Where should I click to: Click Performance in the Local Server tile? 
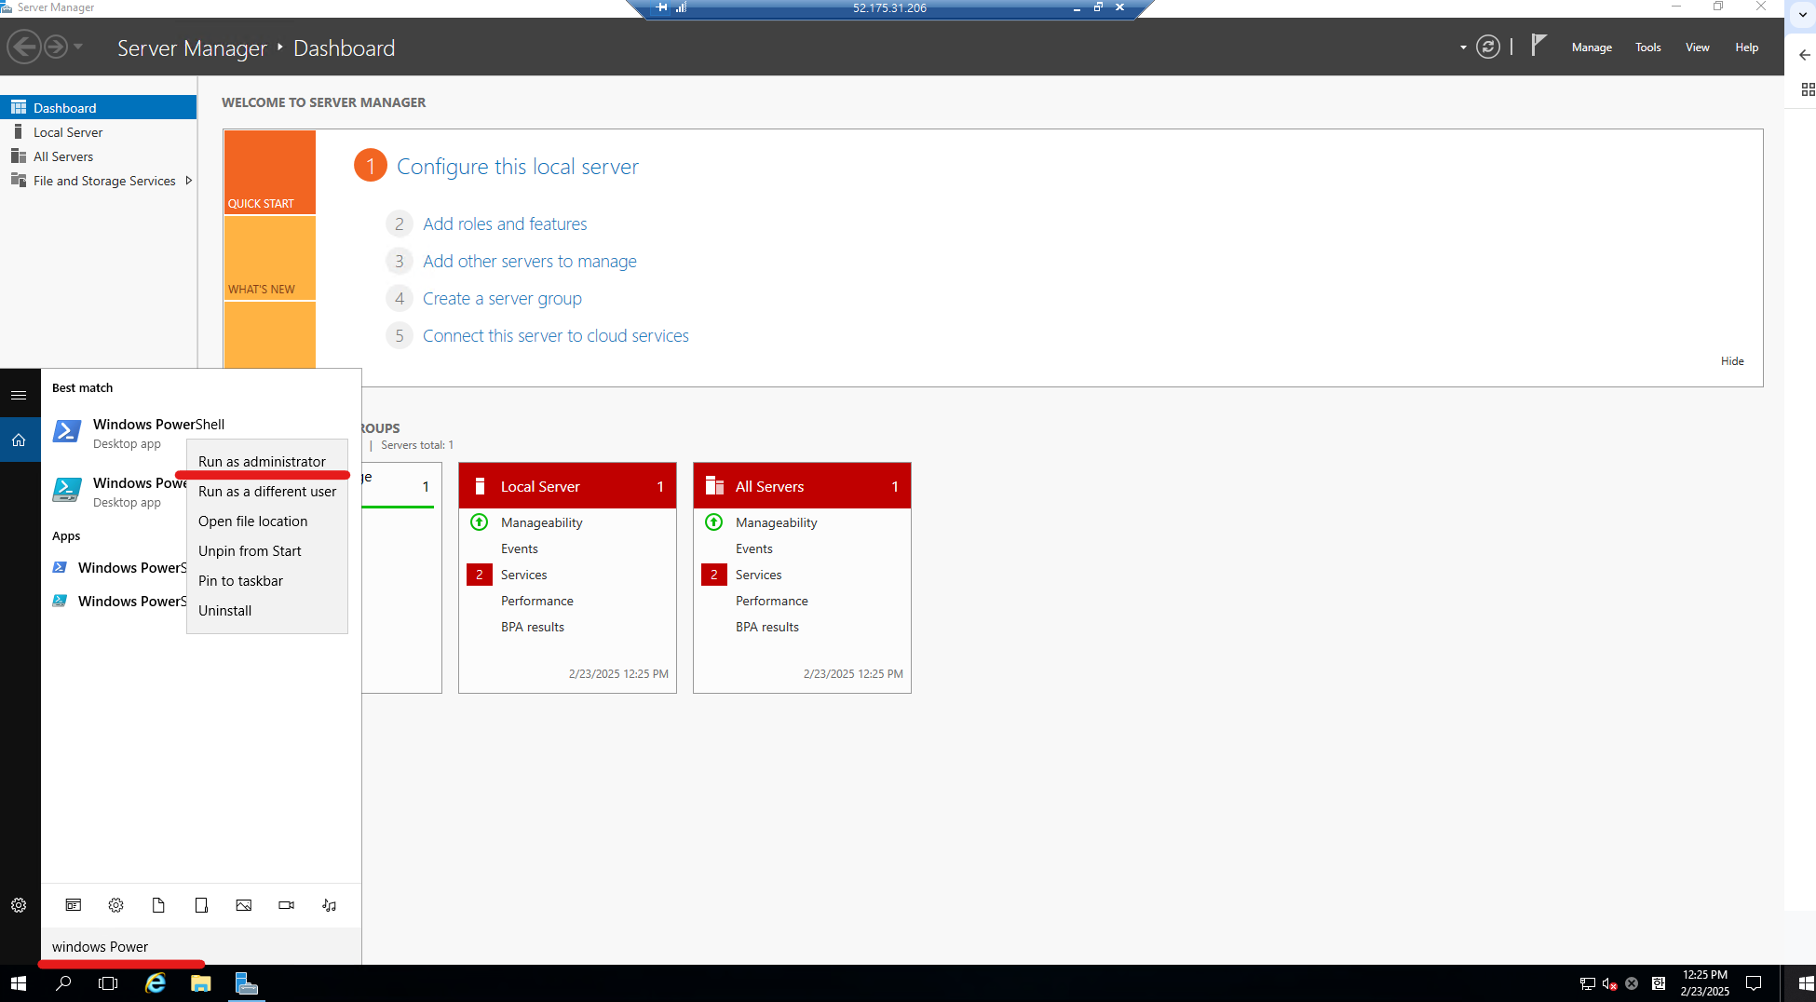(x=537, y=602)
